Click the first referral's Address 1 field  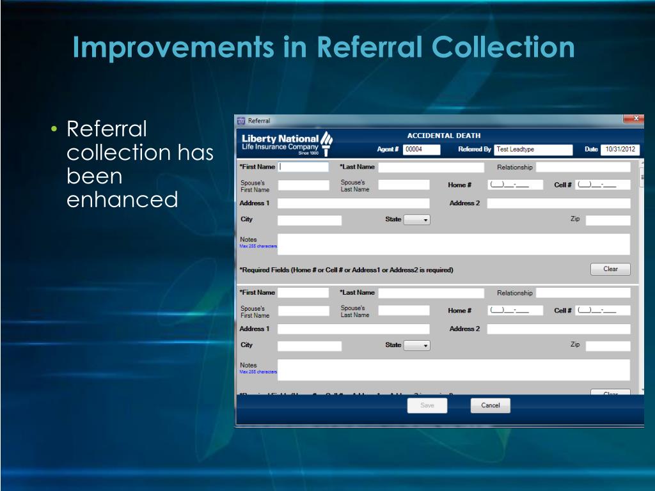[x=353, y=203]
